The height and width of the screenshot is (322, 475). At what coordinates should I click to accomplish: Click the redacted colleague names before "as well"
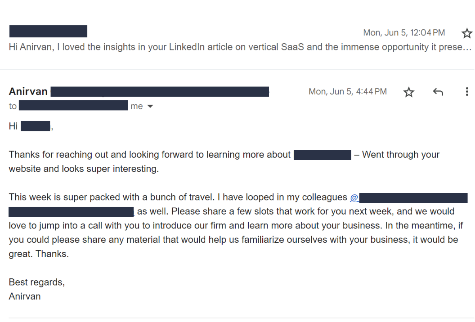tap(71, 211)
